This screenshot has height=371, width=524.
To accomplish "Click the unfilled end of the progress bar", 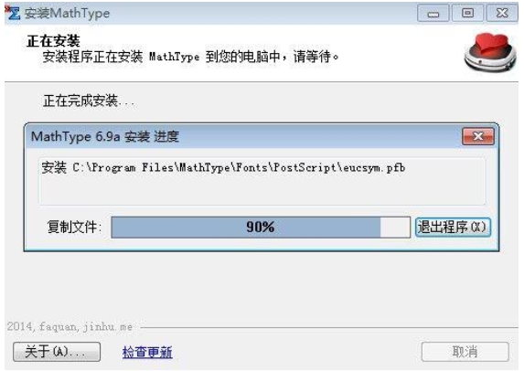I will (x=395, y=227).
